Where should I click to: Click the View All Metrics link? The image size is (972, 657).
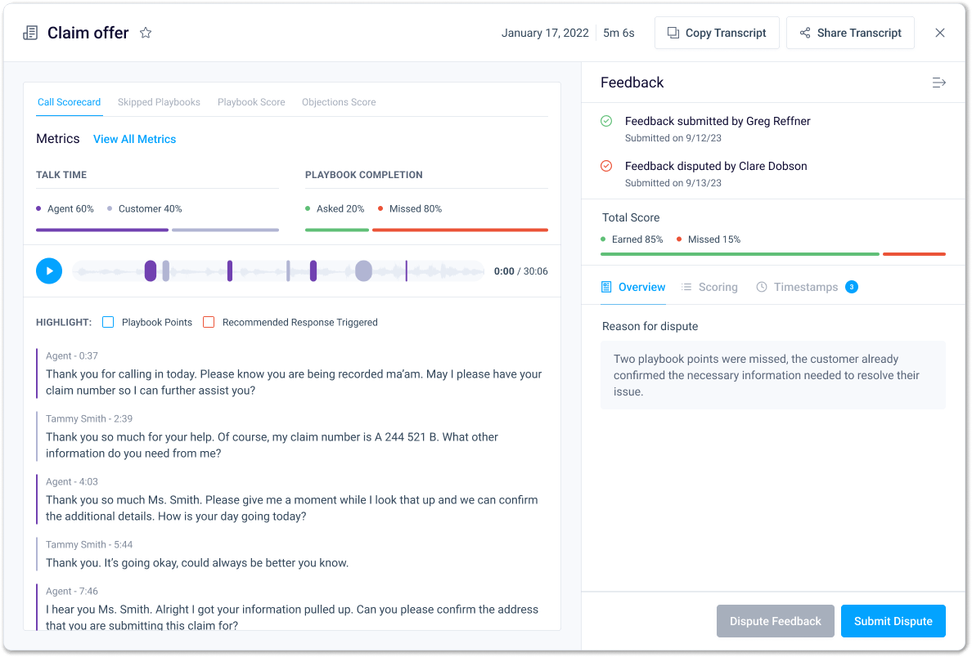click(134, 139)
